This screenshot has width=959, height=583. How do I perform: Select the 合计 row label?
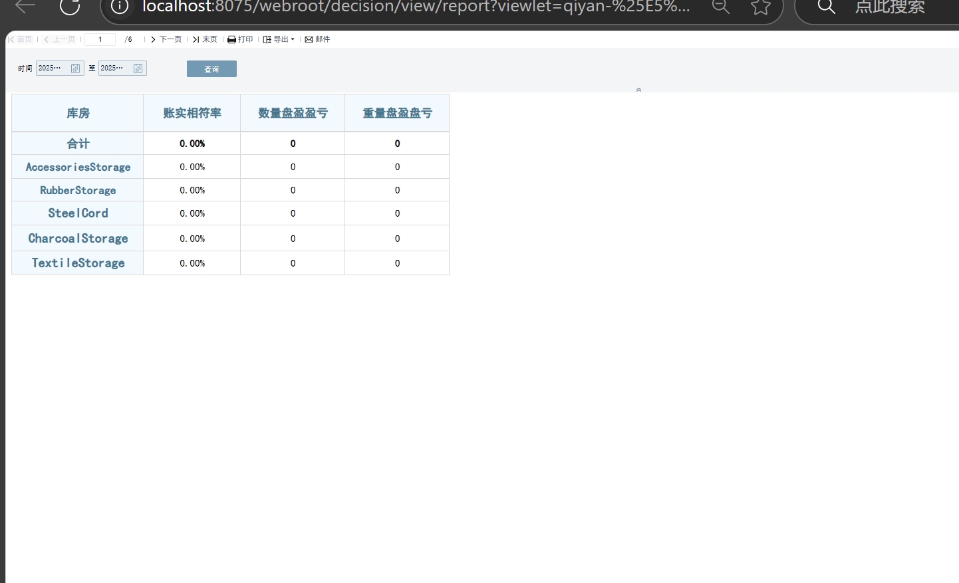[x=78, y=144]
